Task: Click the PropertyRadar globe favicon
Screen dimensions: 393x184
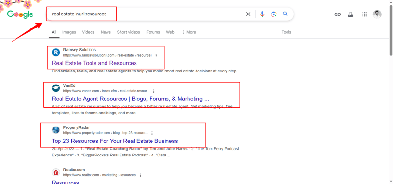Action: tap(56, 130)
